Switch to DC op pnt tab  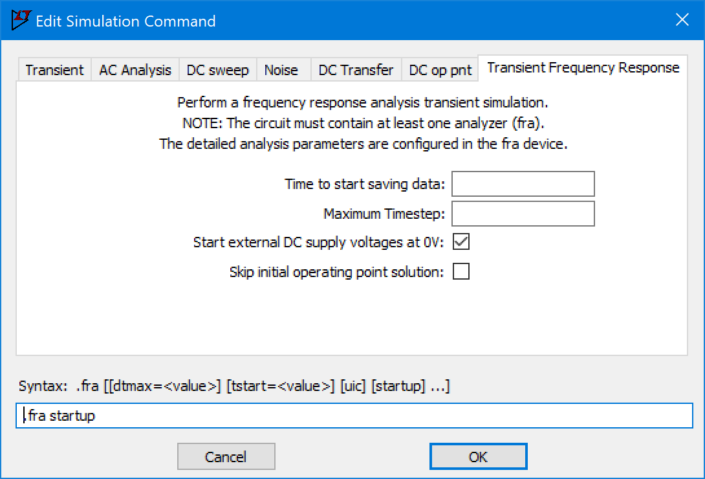click(x=440, y=70)
